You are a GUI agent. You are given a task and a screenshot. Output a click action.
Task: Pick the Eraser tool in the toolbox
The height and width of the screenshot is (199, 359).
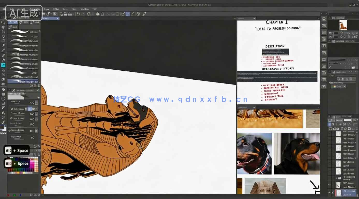pos(3,79)
